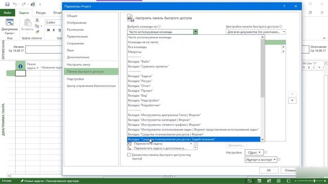Click info icon beside 'Выбрать команды из'
Viewport: 328px width, 184px height.
[159, 27]
